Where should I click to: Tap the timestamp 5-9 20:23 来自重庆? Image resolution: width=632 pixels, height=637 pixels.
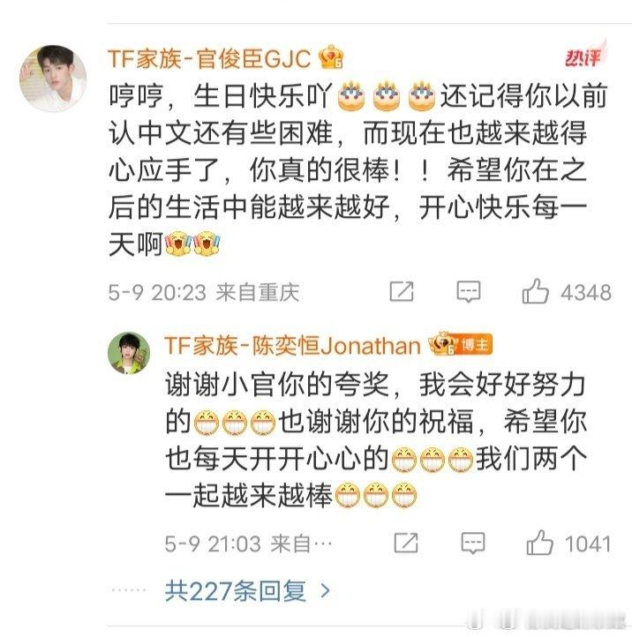pyautogui.click(x=204, y=293)
